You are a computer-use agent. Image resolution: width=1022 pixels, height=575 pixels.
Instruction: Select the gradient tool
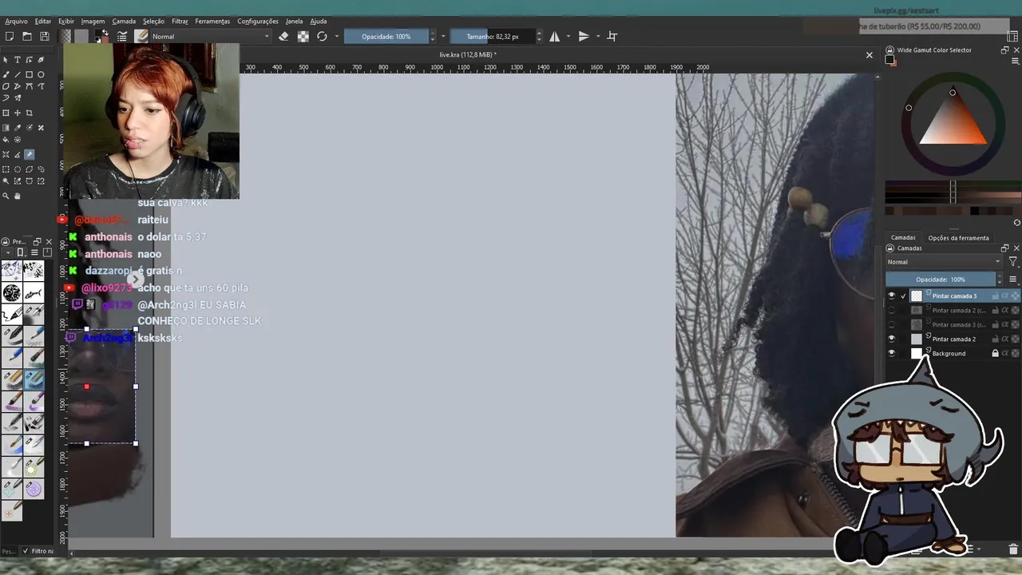6,128
